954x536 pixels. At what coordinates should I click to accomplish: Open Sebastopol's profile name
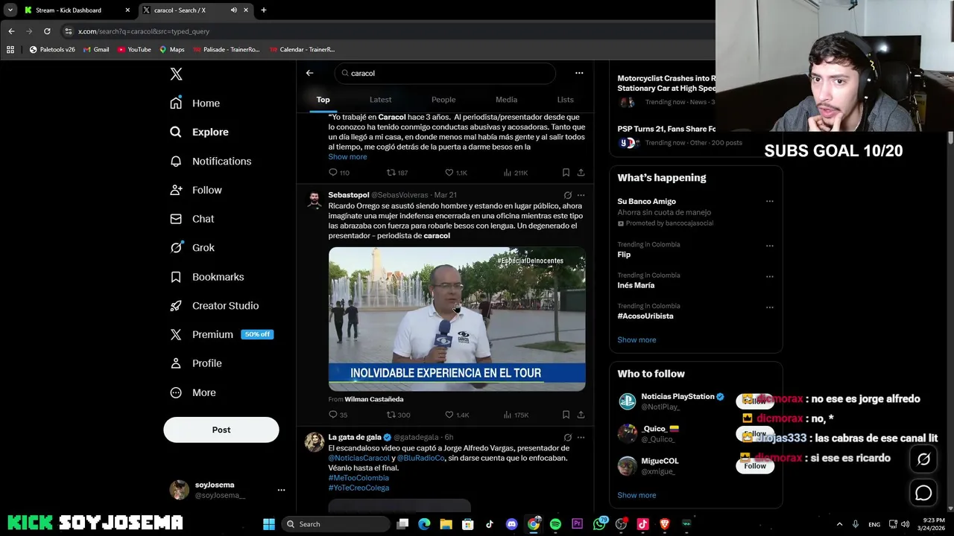[349, 195]
